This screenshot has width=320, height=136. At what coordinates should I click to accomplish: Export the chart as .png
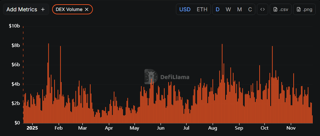pos(304,9)
